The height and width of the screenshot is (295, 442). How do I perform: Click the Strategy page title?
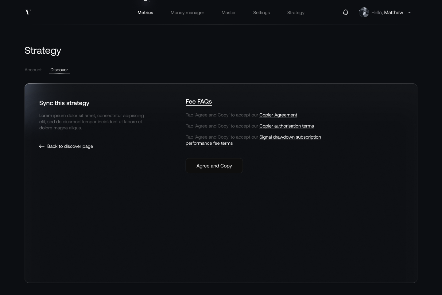(43, 51)
